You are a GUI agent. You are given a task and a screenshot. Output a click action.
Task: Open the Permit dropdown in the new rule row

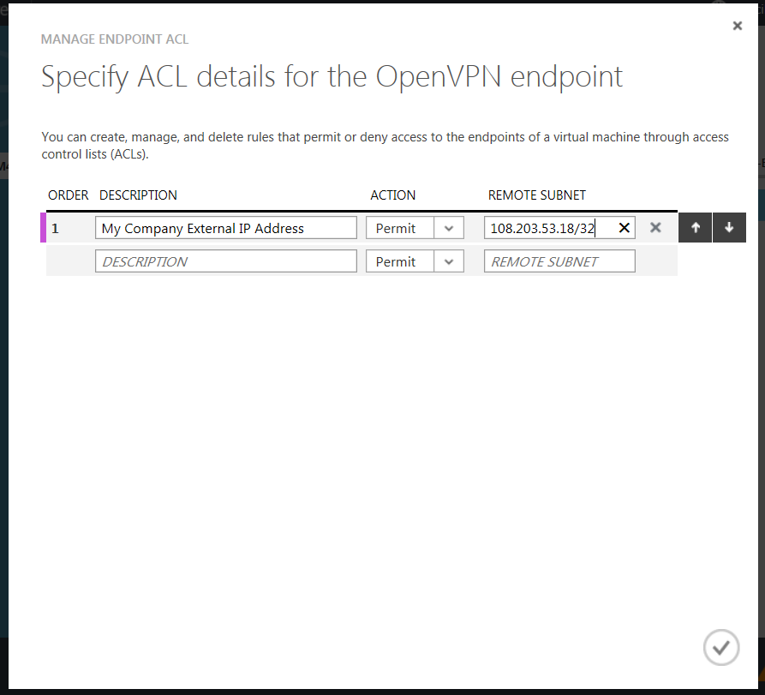click(x=400, y=261)
